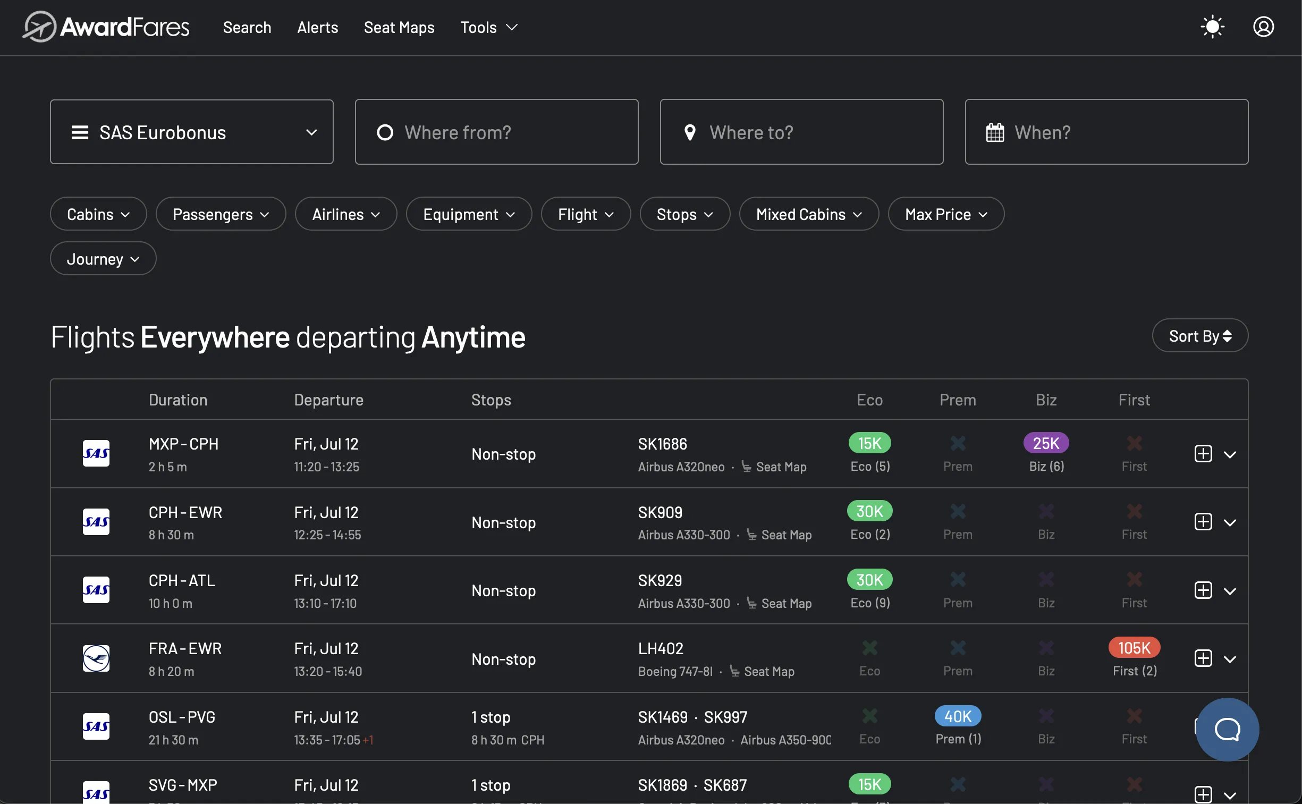Add MXP-CPH flight with plus icon
The height and width of the screenshot is (804, 1302).
pyautogui.click(x=1203, y=454)
